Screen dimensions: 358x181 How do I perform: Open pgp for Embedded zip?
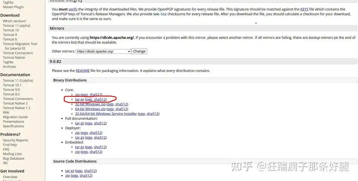pos(85,152)
